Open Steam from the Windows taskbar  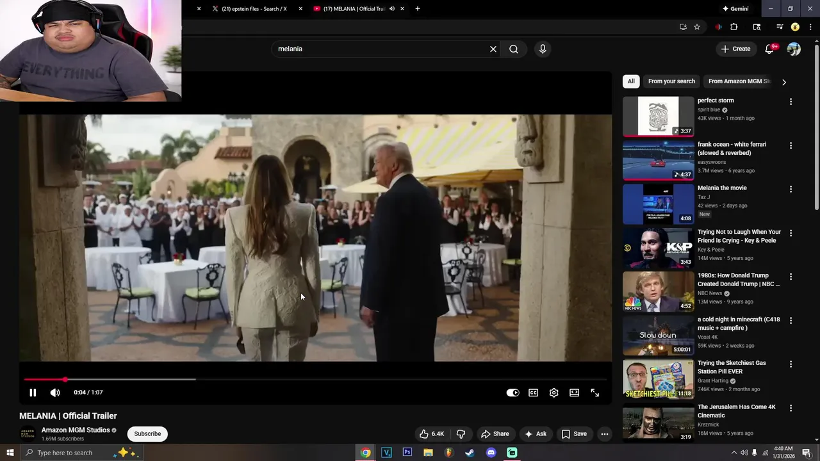point(470,453)
